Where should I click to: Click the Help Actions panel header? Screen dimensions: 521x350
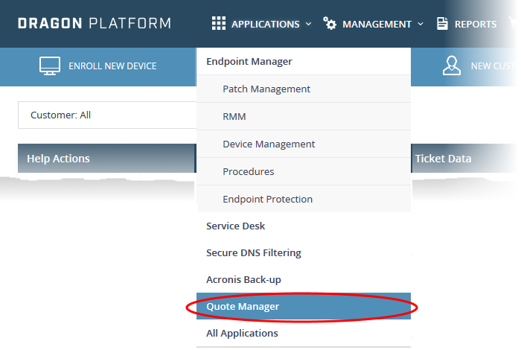(x=107, y=159)
